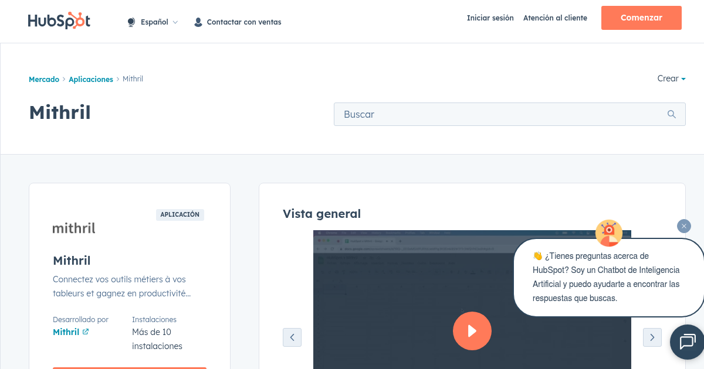The height and width of the screenshot is (369, 704).
Task: Go back using the left carousel arrow
Action: (x=292, y=337)
